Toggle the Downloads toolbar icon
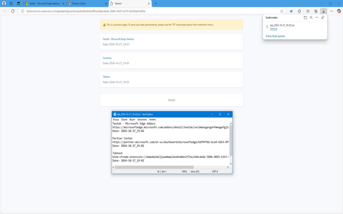This screenshot has height=214, width=343. [324, 11]
